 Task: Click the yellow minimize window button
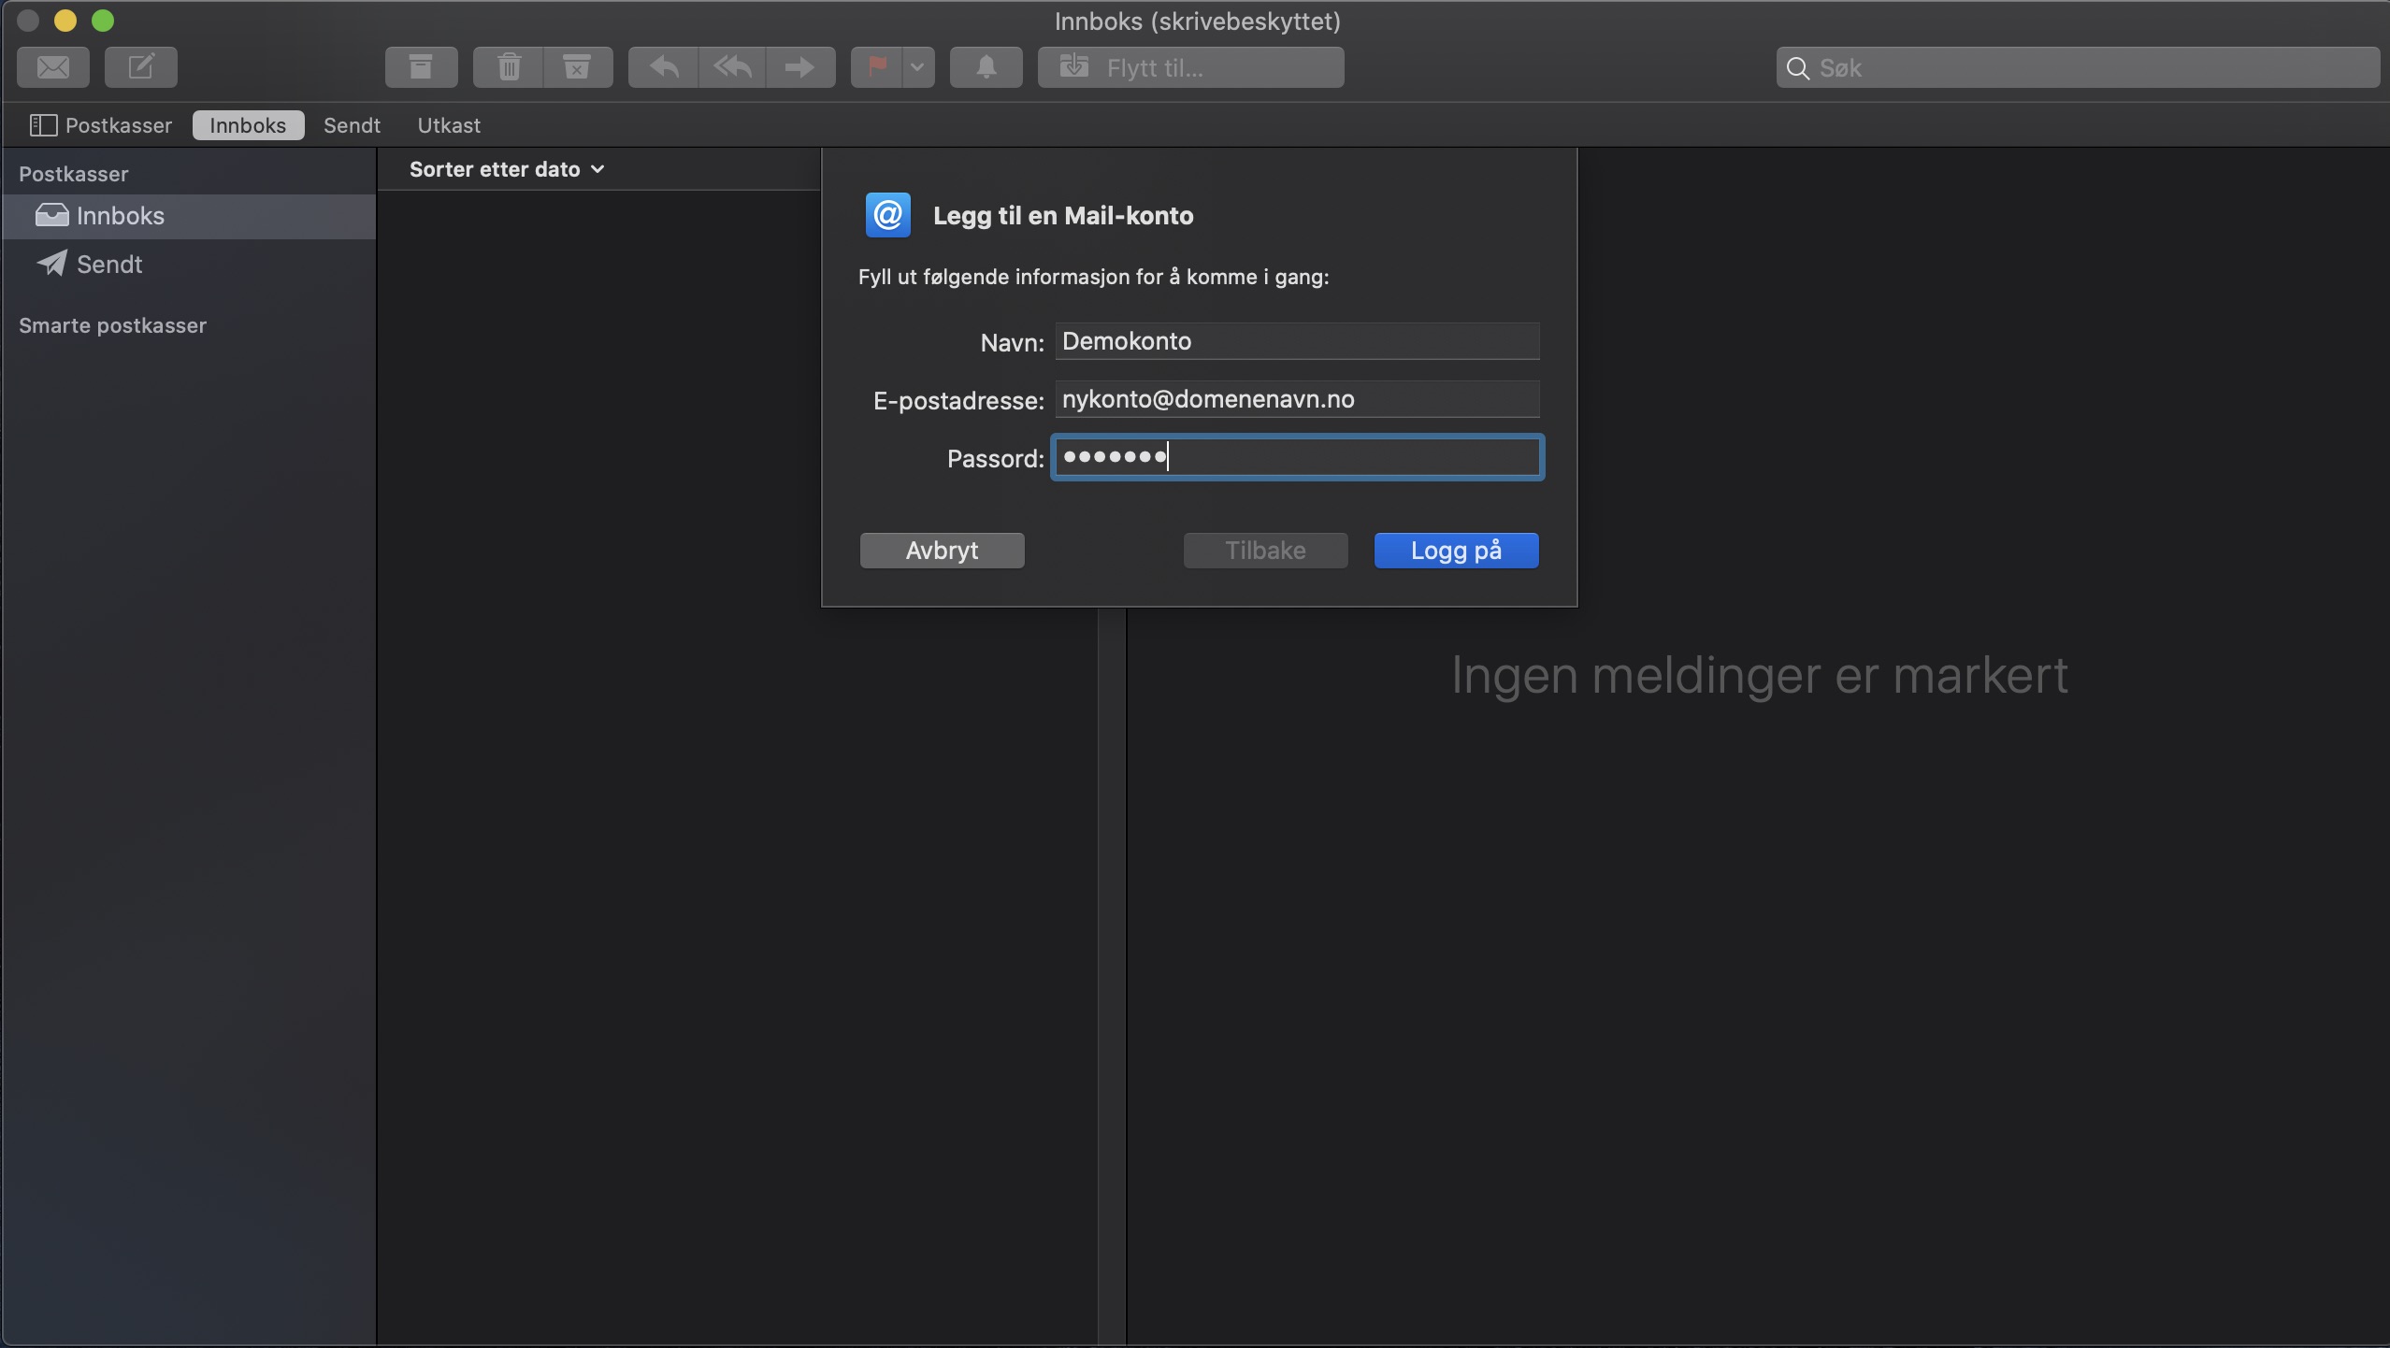pos(65,21)
